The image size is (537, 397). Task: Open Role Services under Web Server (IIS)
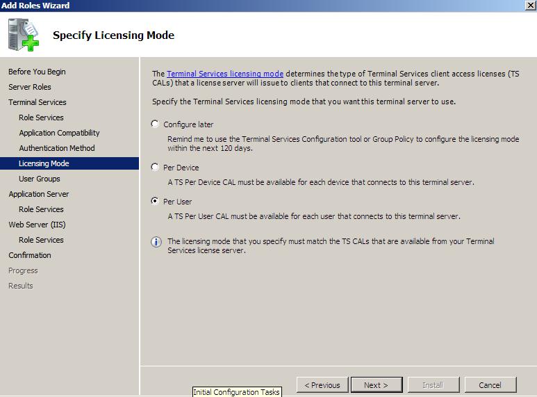click(x=41, y=240)
